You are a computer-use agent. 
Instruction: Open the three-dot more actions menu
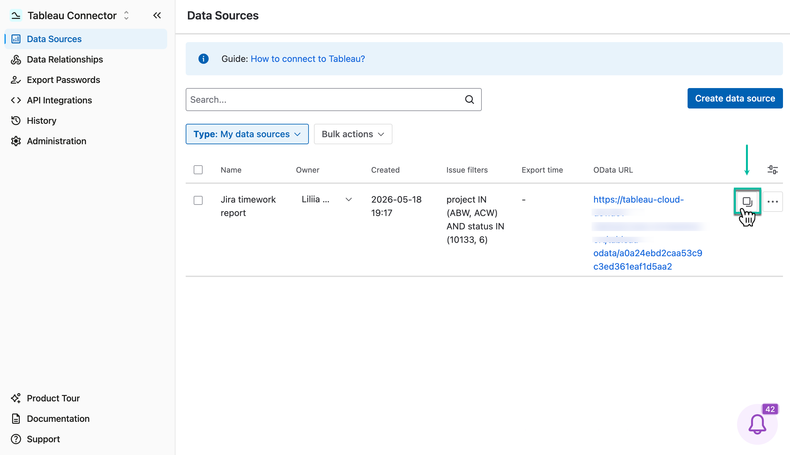[773, 202]
